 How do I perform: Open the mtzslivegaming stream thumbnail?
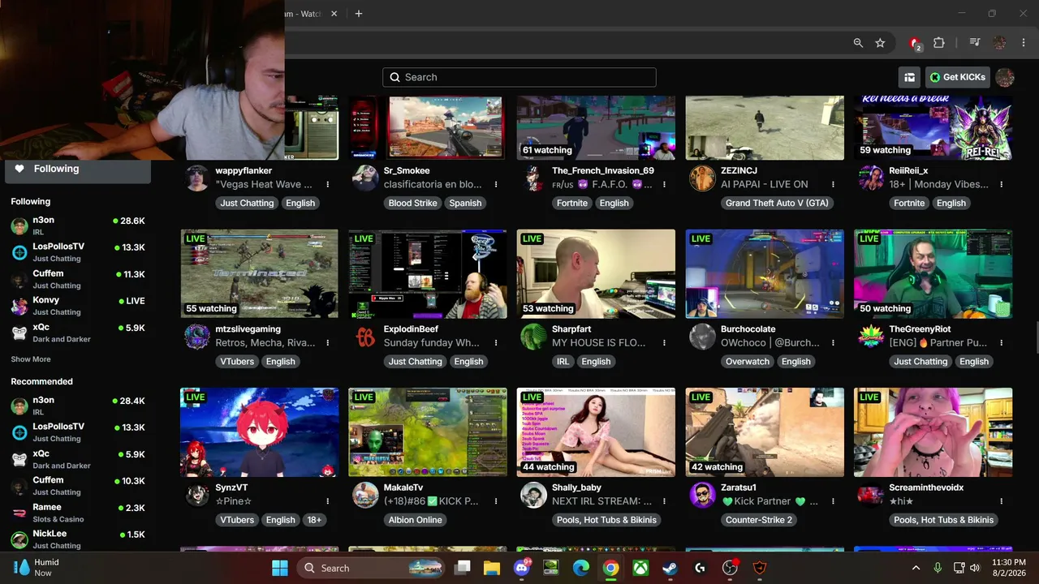tap(259, 273)
